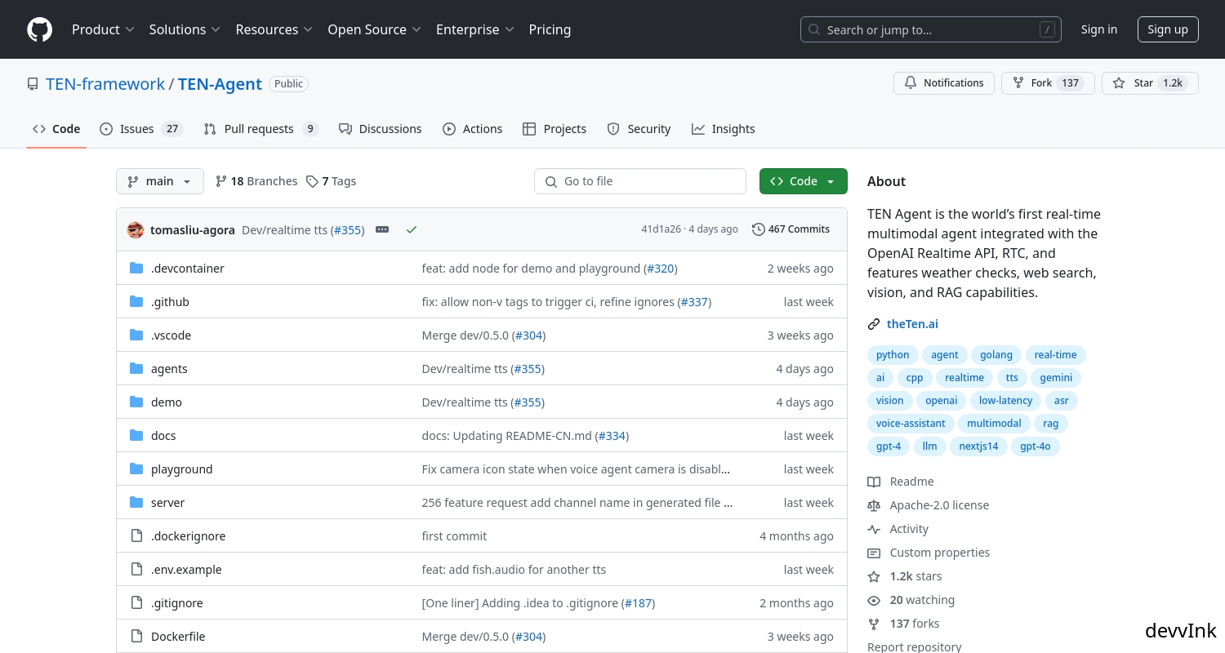
Task: Open the .dockerignore file
Action: (188, 536)
